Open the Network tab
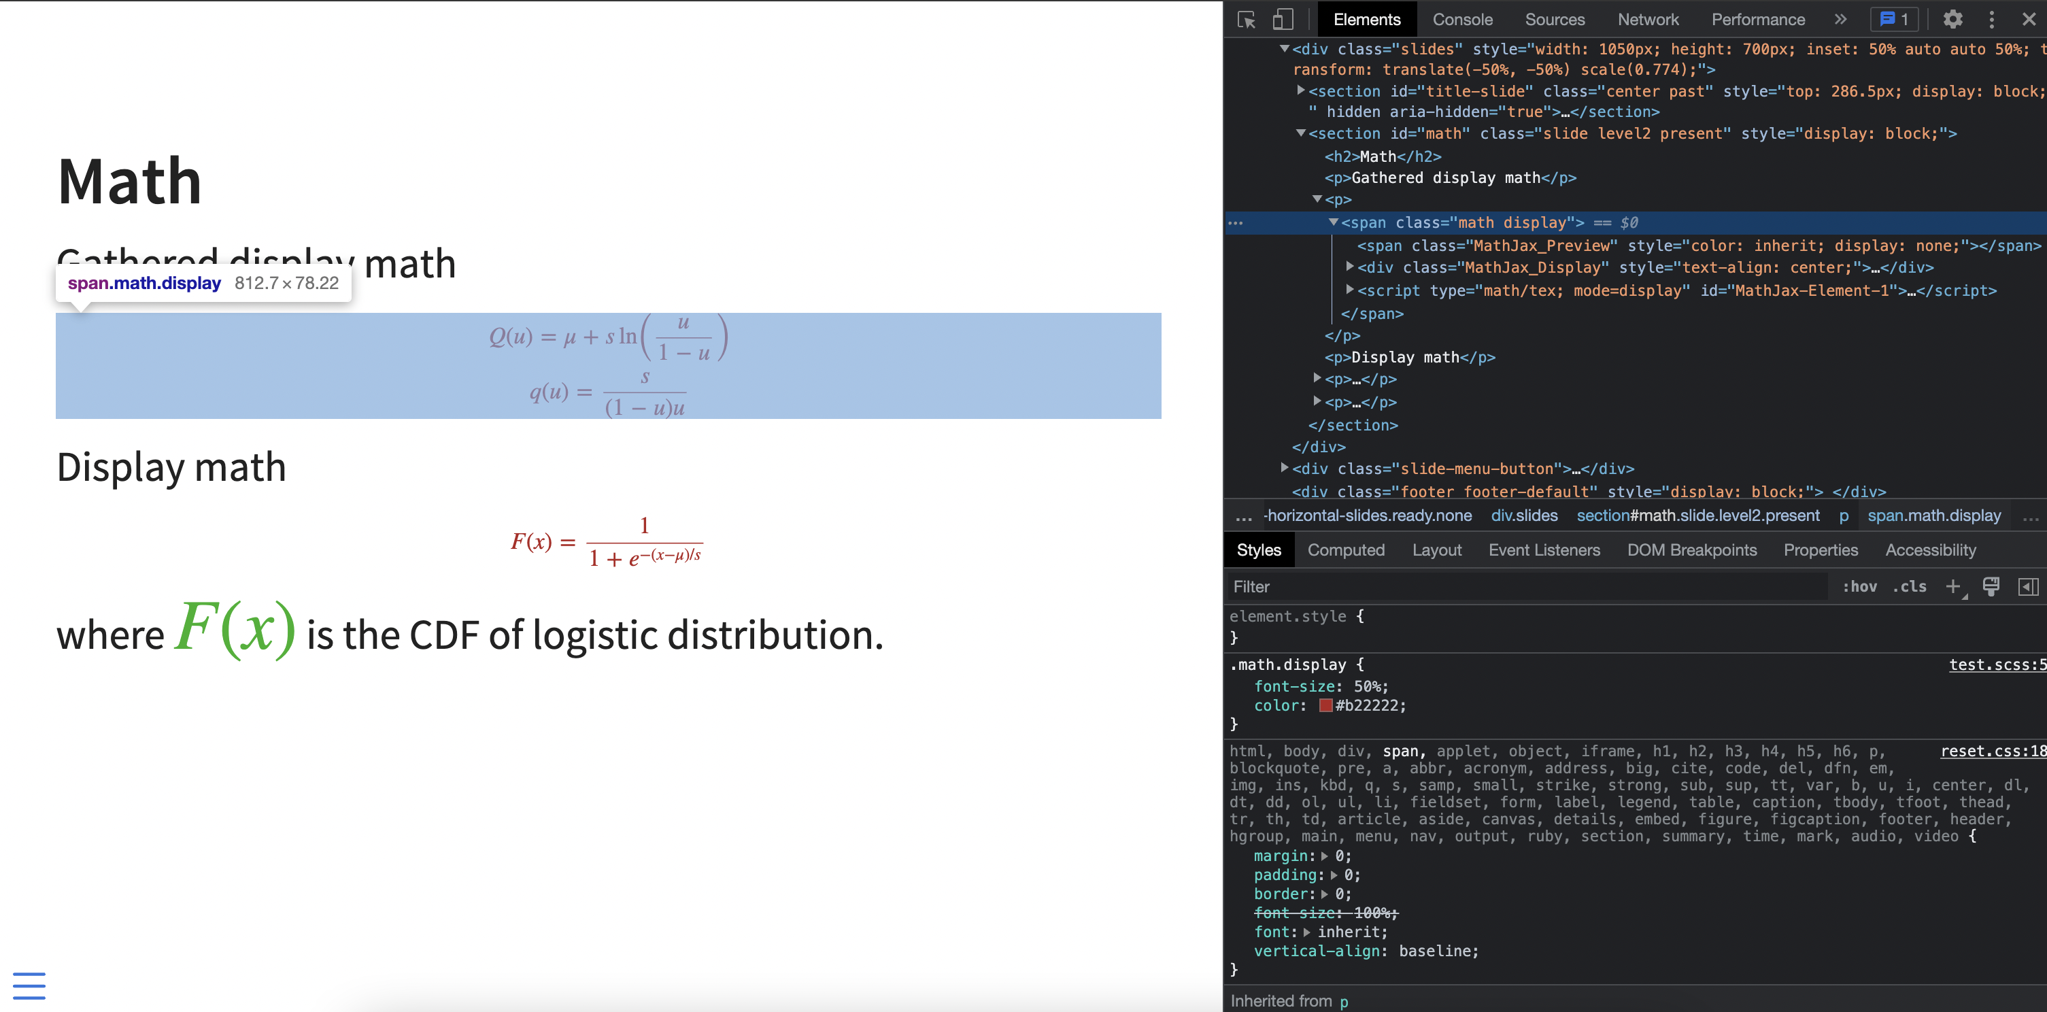 [1648, 20]
